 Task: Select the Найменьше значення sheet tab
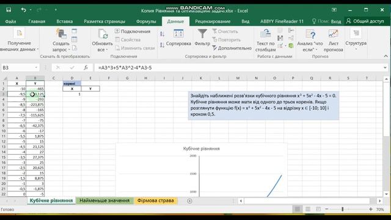point(104,200)
